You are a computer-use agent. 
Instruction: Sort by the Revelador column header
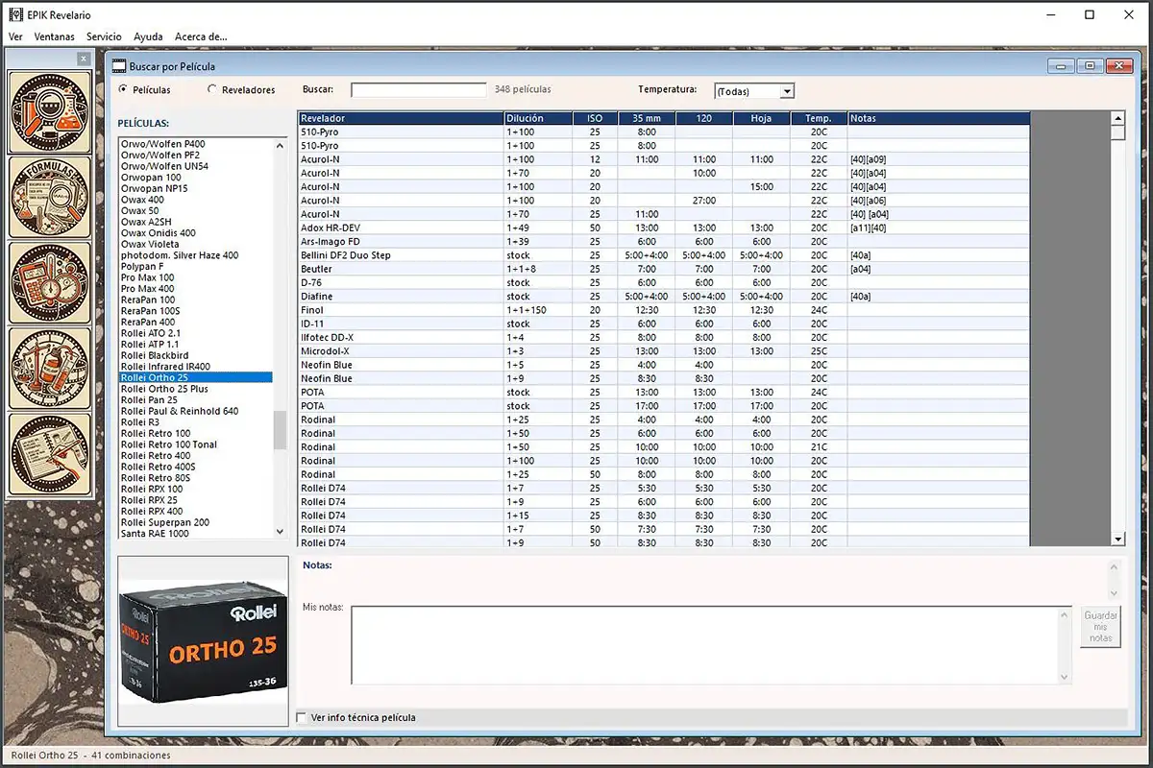pyautogui.click(x=401, y=118)
